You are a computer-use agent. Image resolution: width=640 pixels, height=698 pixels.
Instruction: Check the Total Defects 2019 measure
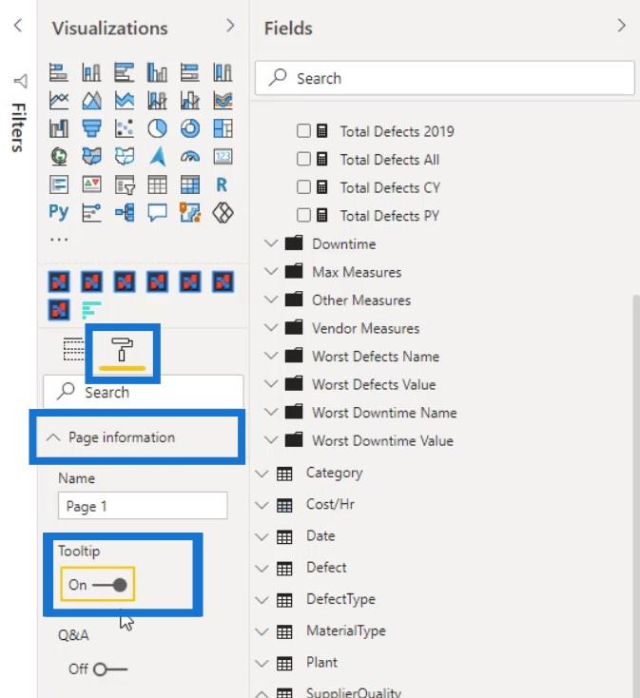point(303,131)
